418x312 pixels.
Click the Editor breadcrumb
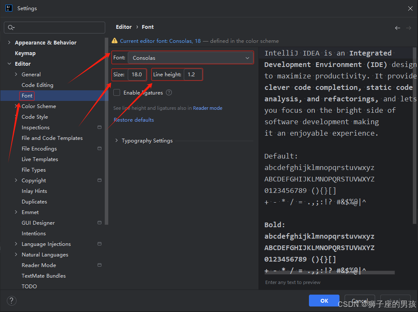pyautogui.click(x=123, y=27)
